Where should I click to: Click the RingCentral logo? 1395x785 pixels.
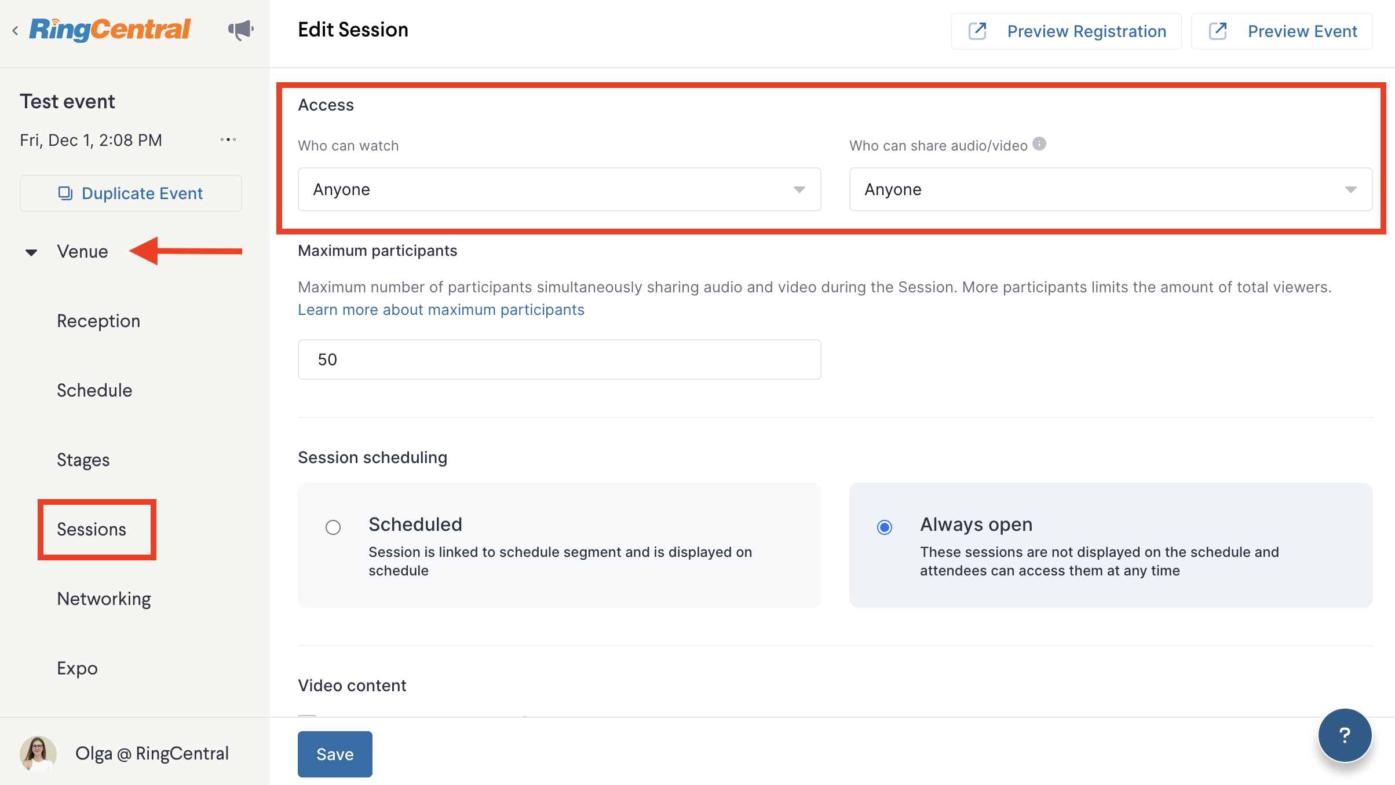tap(109, 30)
